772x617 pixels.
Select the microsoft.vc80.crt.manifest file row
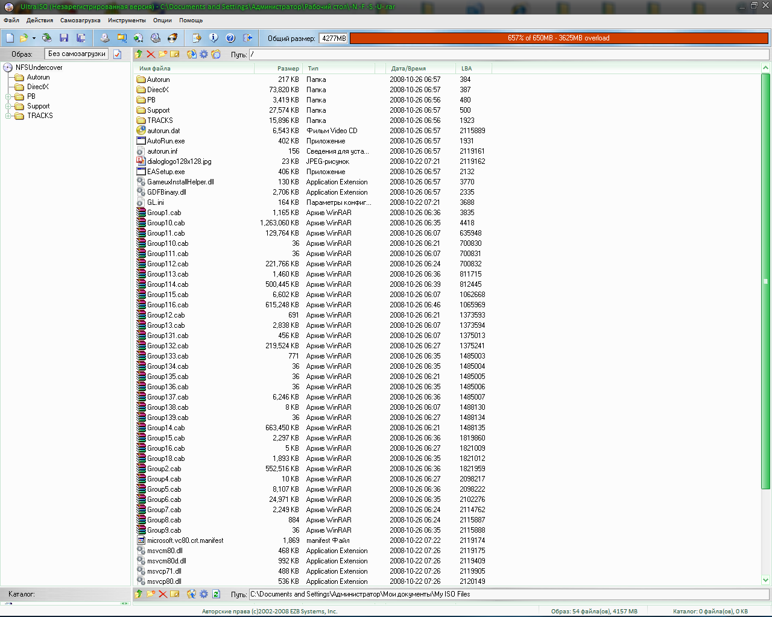(x=314, y=540)
